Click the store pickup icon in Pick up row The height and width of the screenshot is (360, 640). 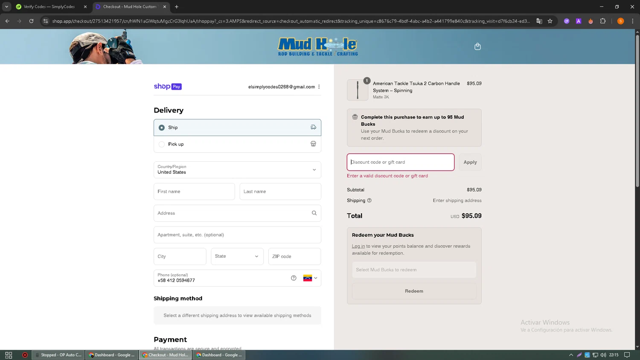coord(313,144)
